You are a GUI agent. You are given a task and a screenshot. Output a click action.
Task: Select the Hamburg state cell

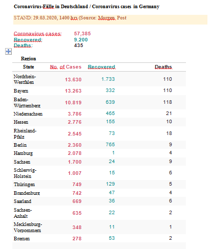[x=23, y=153]
